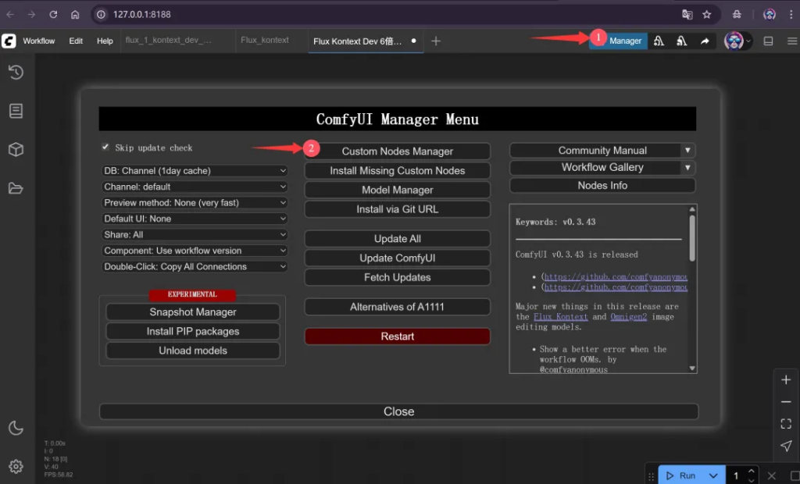
Task: Open the DB: Channel (1day cache) dropdown
Action: (x=195, y=171)
